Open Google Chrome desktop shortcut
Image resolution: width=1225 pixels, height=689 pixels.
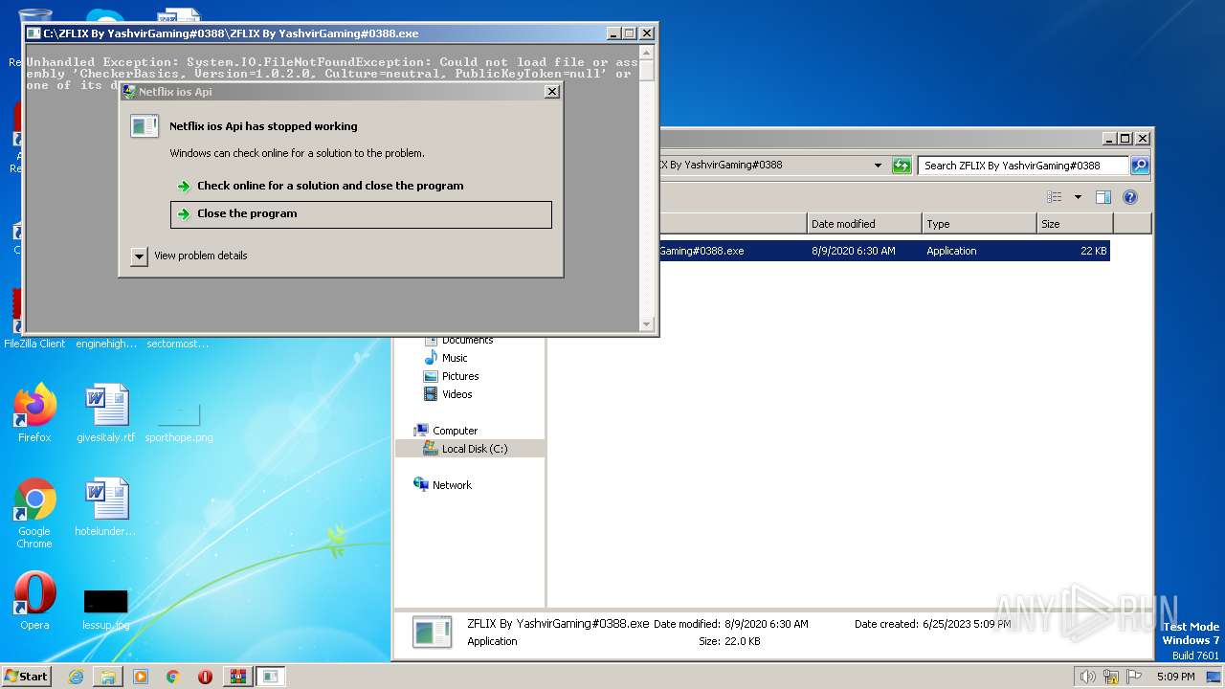point(34,513)
